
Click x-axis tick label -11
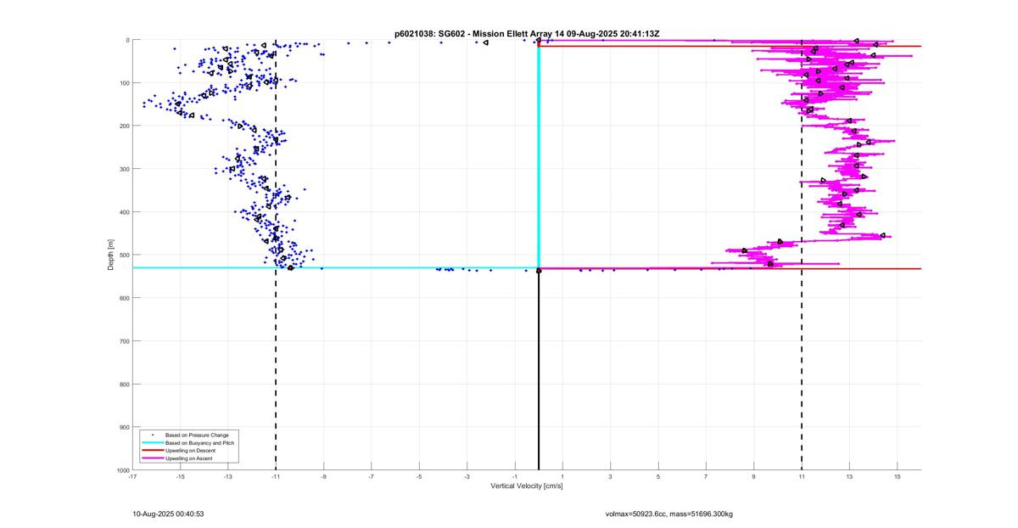coord(276,477)
